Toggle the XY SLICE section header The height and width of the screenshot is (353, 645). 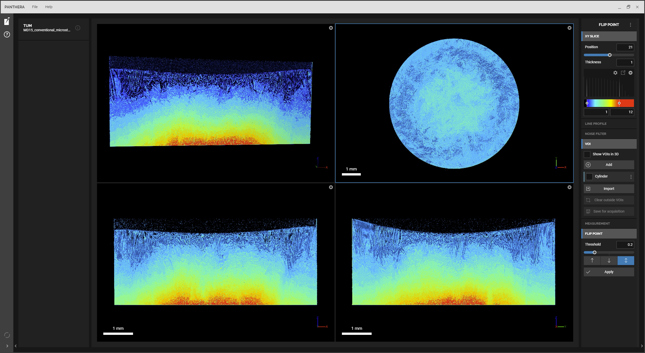point(609,36)
